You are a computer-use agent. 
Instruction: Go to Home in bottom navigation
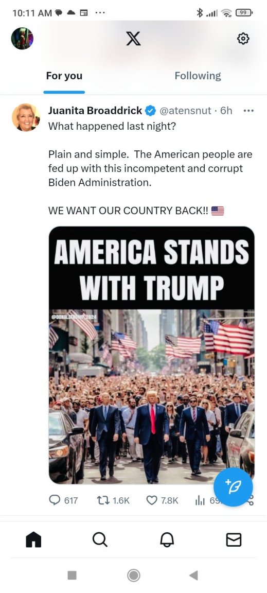[x=33, y=539]
